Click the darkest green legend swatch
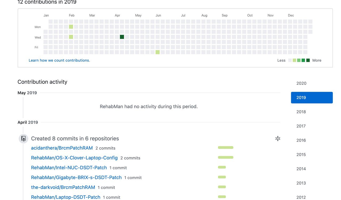 (x=308, y=60)
